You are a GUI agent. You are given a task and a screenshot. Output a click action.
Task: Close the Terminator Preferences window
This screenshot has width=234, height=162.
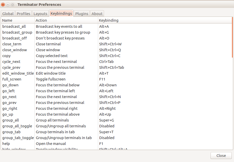click(3, 5)
